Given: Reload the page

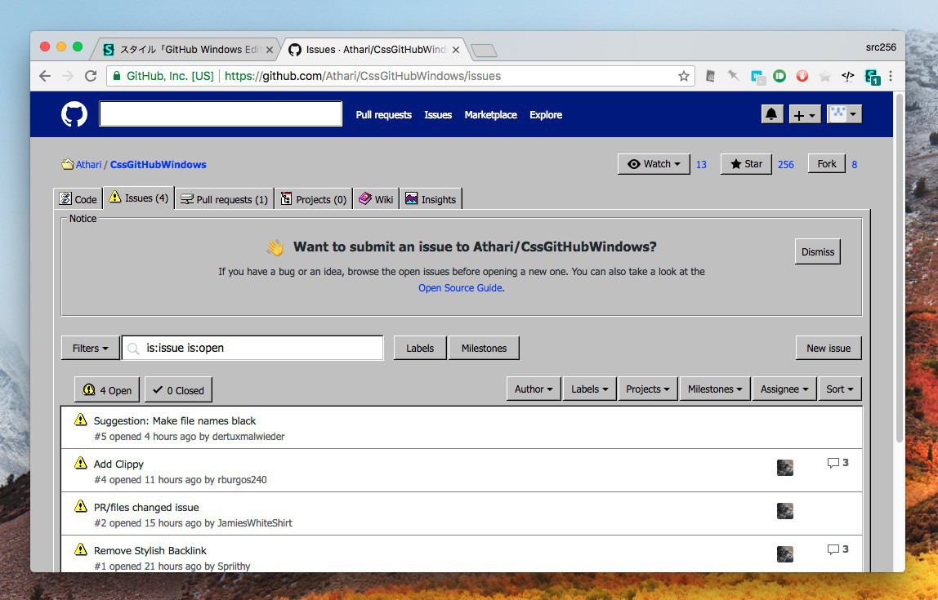Looking at the screenshot, I should coord(91,76).
